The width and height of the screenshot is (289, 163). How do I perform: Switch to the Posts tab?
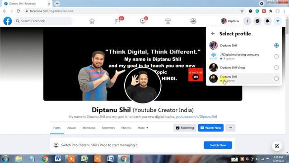coord(57,128)
